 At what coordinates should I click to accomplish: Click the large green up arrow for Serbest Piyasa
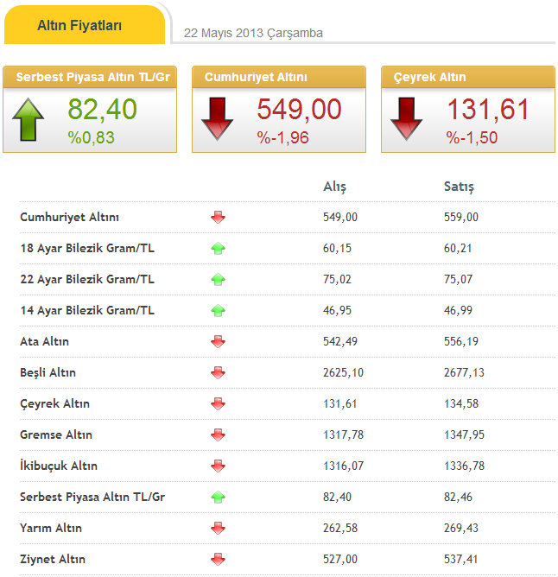(x=29, y=119)
